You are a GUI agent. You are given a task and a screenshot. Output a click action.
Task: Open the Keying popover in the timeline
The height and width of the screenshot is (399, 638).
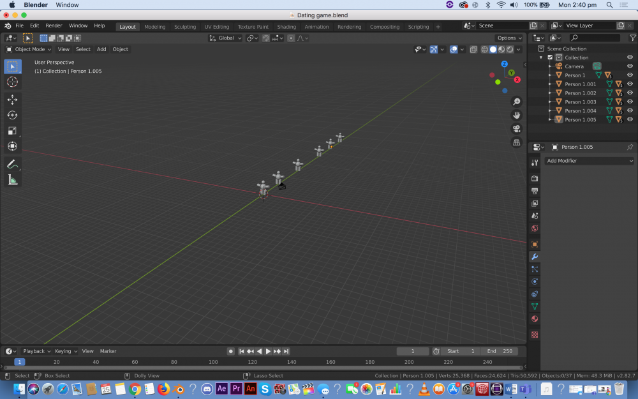click(x=65, y=351)
